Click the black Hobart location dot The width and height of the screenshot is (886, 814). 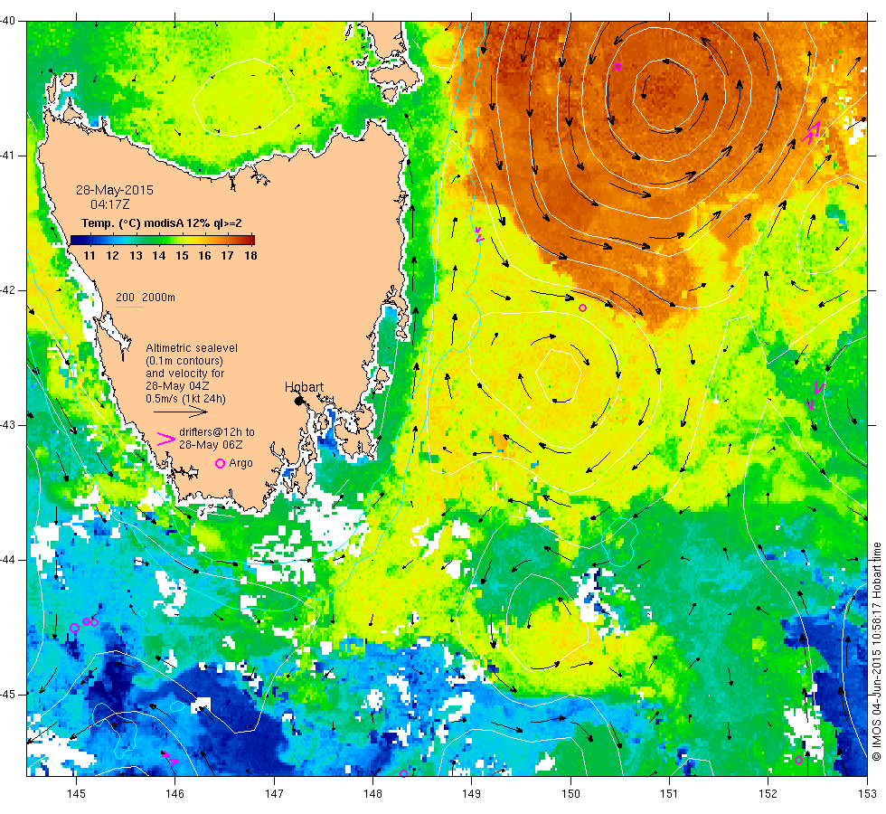pos(299,401)
